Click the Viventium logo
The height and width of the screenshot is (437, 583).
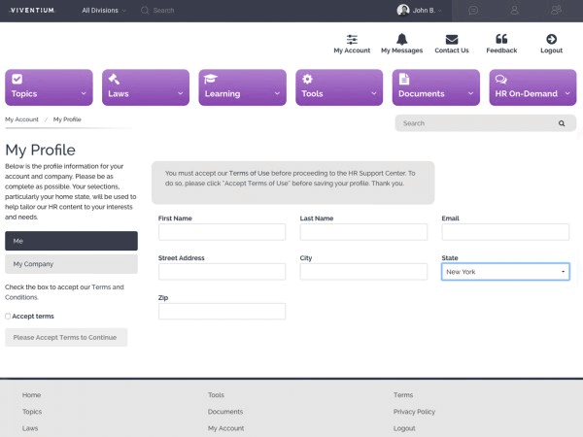point(32,11)
